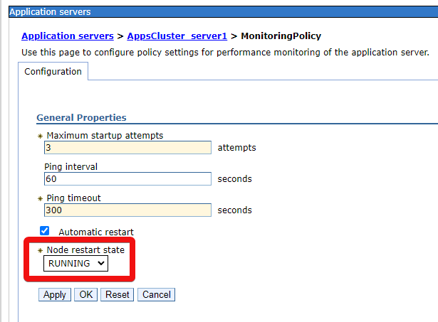Discard changes with the Cancel button
Screen dimensions: 438x322
tap(157, 294)
